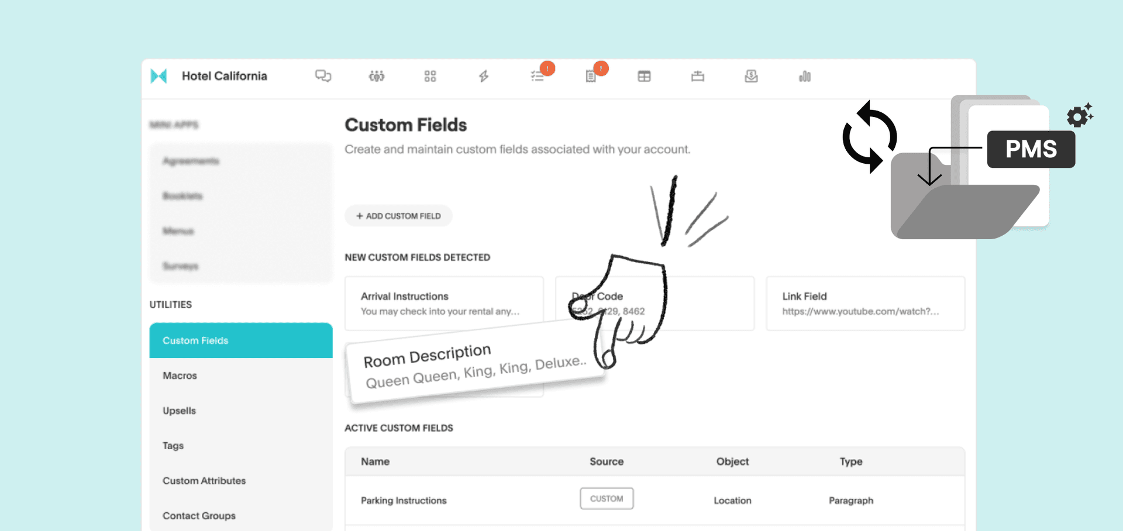This screenshot has height=531, width=1123.
Task: Click the Add Custom Field button
Action: (x=398, y=216)
